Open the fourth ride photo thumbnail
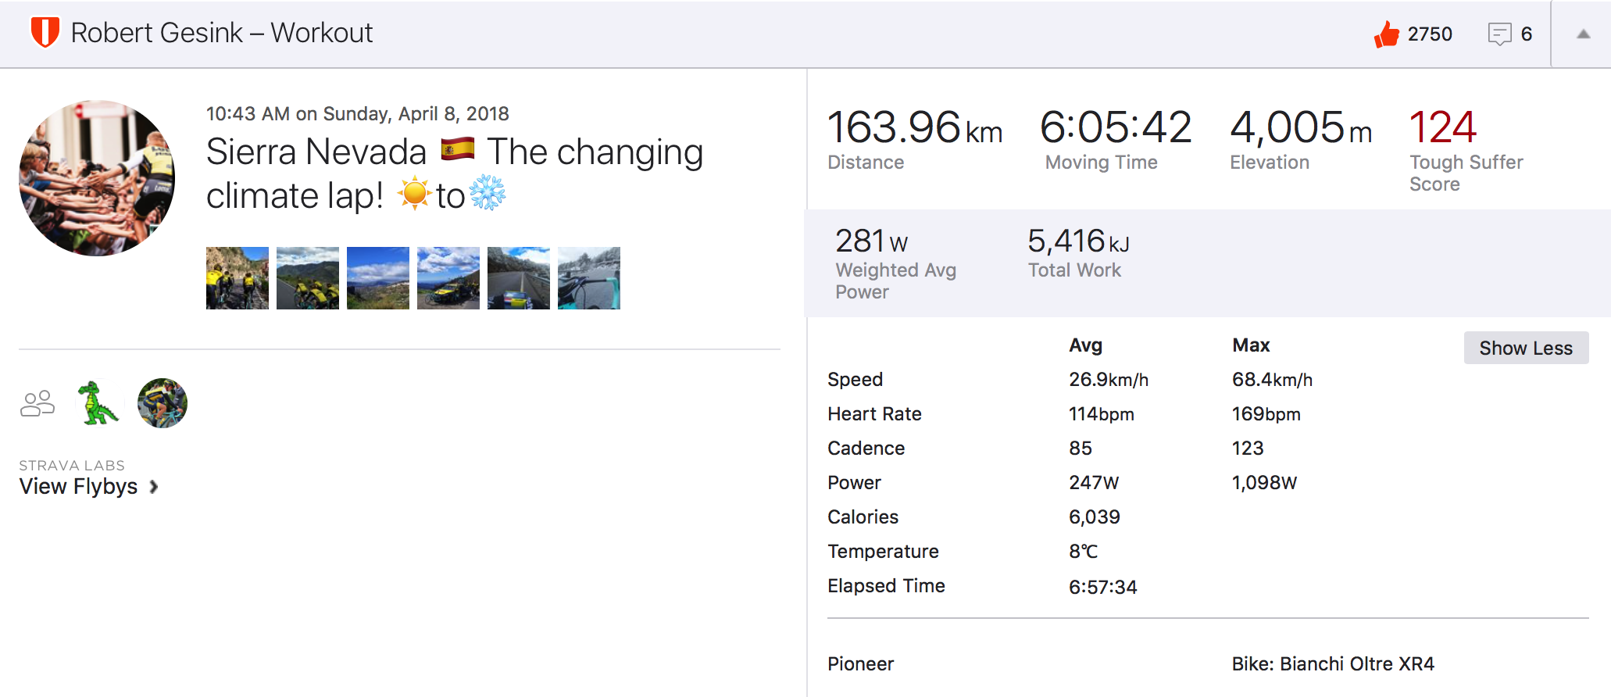The image size is (1611, 697). [x=448, y=278]
